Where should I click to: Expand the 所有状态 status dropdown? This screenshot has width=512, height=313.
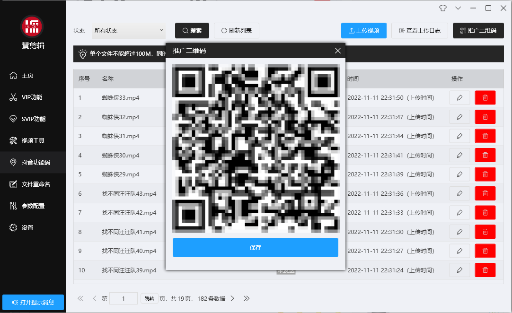click(129, 31)
